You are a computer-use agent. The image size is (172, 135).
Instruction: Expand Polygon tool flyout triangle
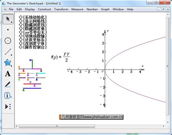pos(12,66)
